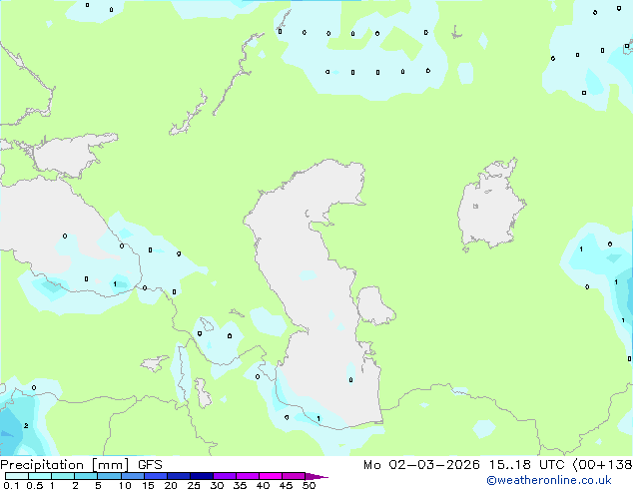Image resolution: width=633 pixels, height=489 pixels.
Task: Click the GFS model label
Action: click(150, 465)
